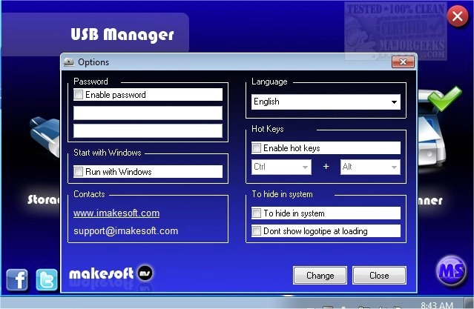The width and height of the screenshot is (474, 309).
Task: Open the Ctrl hot key dropdown
Action: (x=281, y=167)
